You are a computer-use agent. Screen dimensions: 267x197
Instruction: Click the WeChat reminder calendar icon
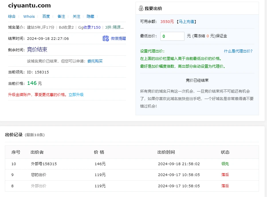(x=106, y=38)
